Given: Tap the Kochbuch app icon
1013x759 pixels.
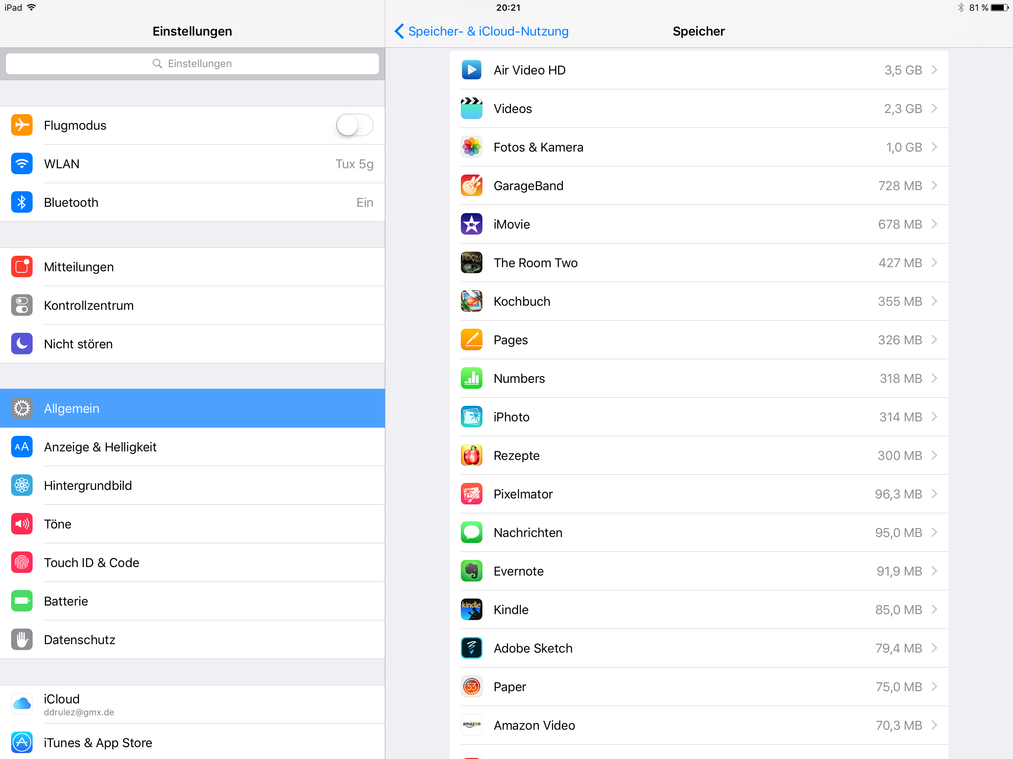Looking at the screenshot, I should point(471,301).
